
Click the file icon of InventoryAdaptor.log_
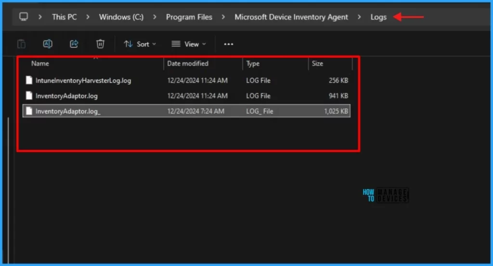(x=29, y=111)
